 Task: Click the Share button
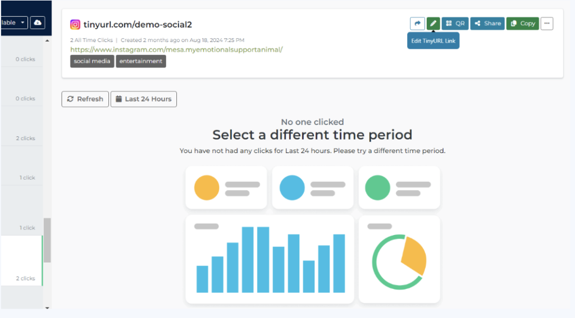[x=488, y=24]
